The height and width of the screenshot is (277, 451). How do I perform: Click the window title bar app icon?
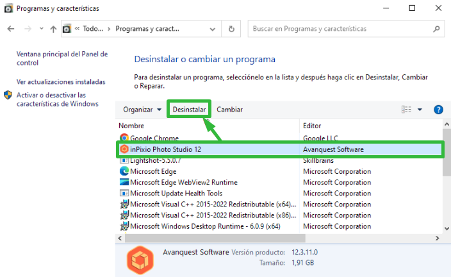8,8
